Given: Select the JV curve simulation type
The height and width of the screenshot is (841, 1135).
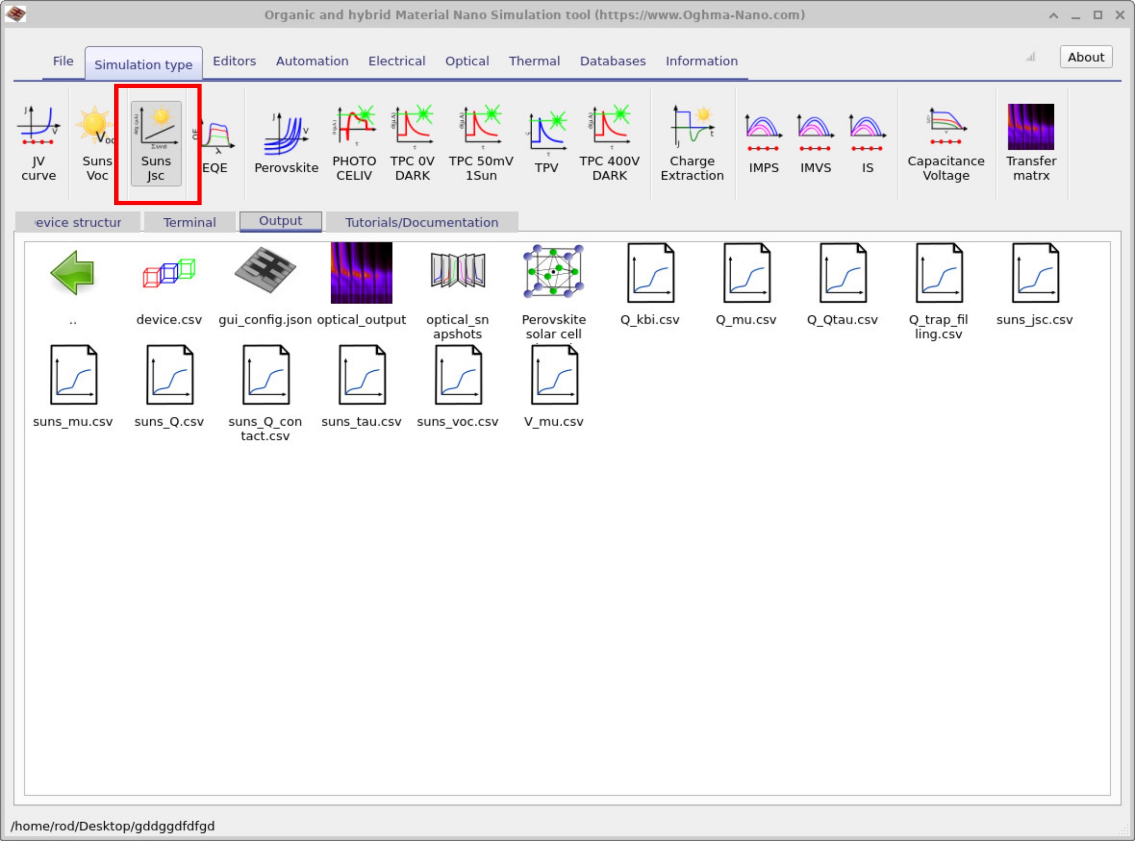Looking at the screenshot, I should coord(38,143).
